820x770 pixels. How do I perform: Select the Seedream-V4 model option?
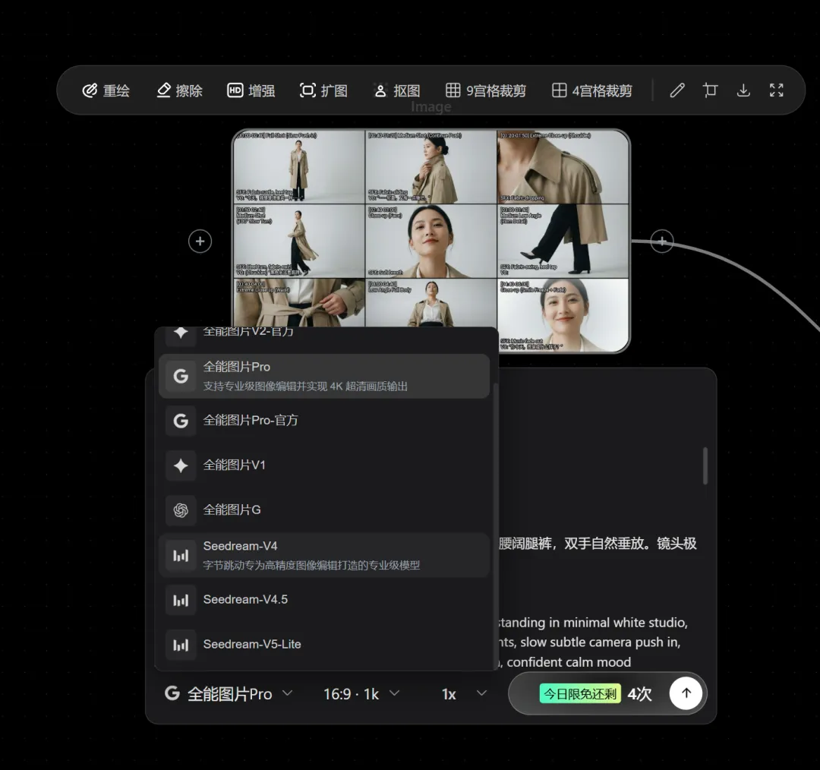tap(324, 555)
